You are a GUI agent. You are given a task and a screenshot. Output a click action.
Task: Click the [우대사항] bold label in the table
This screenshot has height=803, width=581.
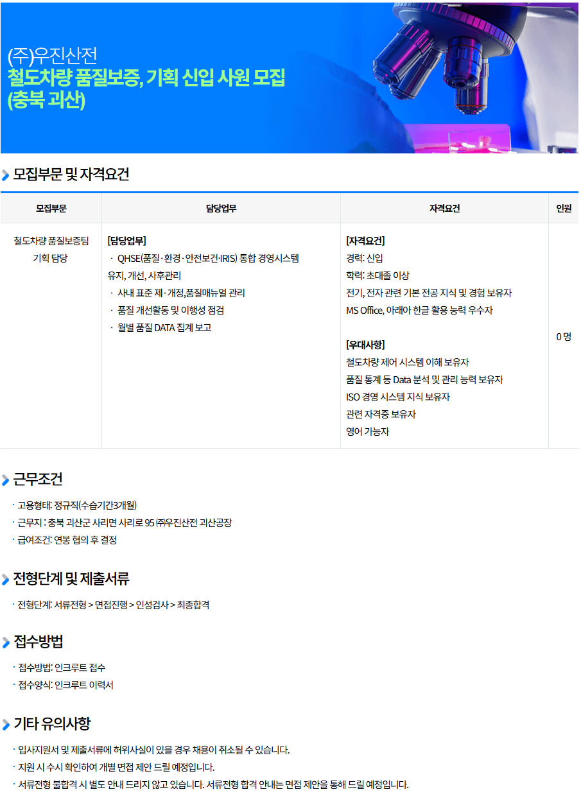[365, 345]
